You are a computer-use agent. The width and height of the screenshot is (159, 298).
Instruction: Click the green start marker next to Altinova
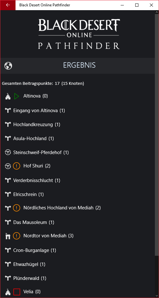click(x=17, y=96)
